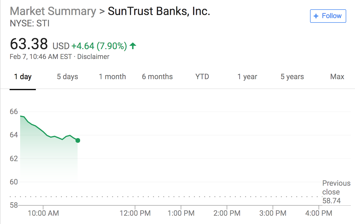
Task: Switch to the 5 days tab
Action: pyautogui.click(x=67, y=77)
